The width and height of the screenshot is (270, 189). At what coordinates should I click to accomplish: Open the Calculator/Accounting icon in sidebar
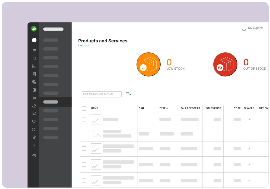pyautogui.click(x=34, y=74)
